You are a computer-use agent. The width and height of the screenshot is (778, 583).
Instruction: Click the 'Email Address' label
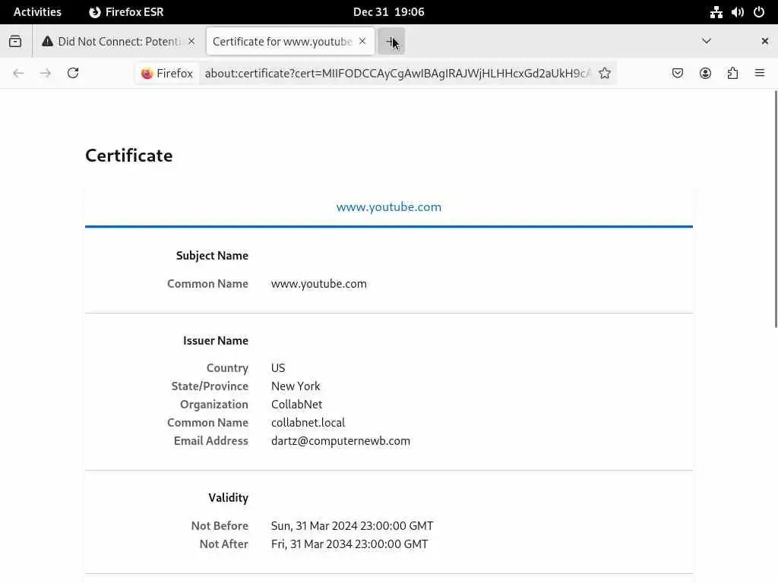(211, 441)
